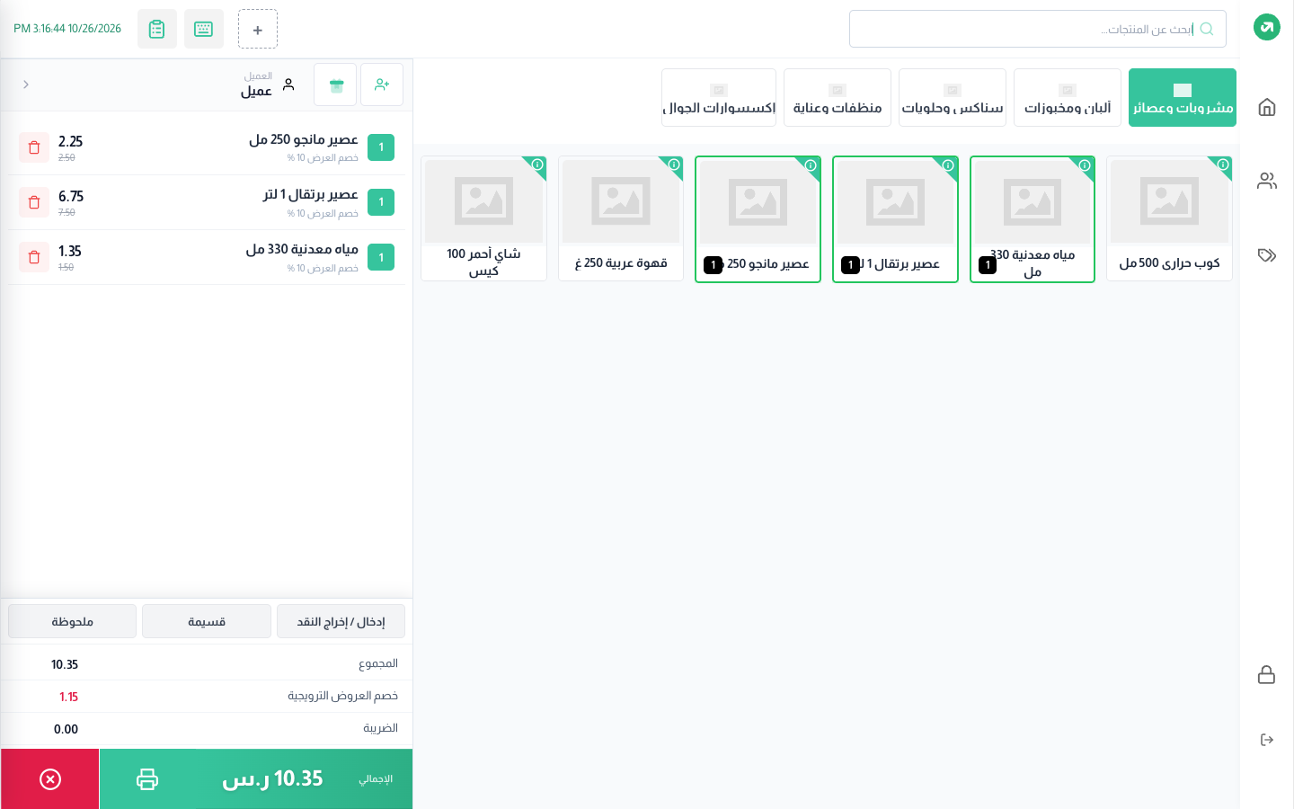The image size is (1294, 809).
Task: Click the الضريبة tax value 0.00
Action: pos(66,729)
